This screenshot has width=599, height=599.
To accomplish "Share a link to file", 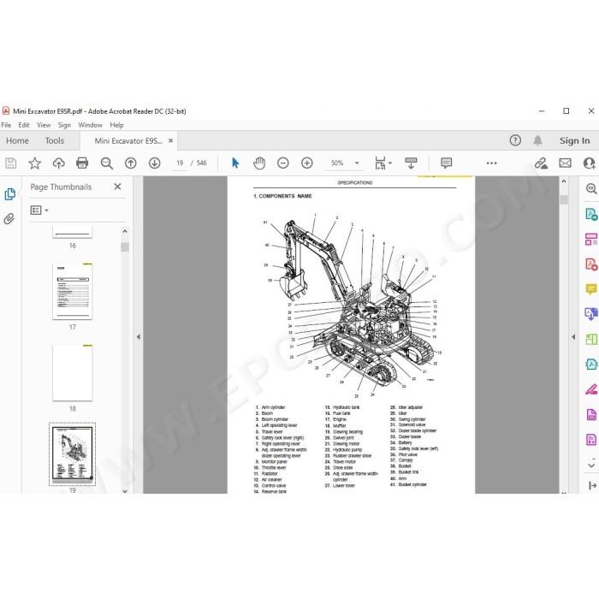I will pyautogui.click(x=541, y=163).
